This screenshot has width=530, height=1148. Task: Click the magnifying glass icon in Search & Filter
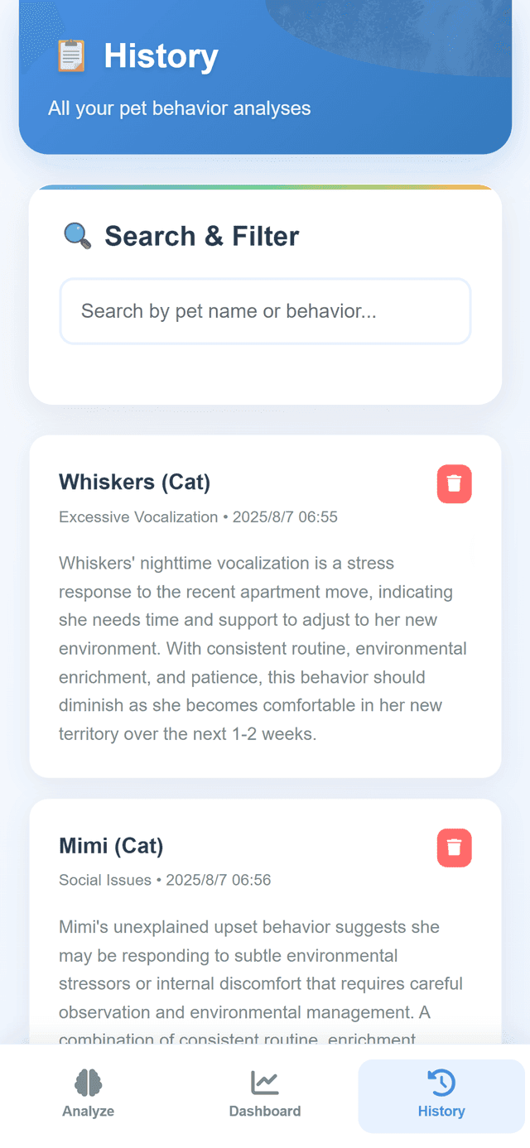[76, 235]
